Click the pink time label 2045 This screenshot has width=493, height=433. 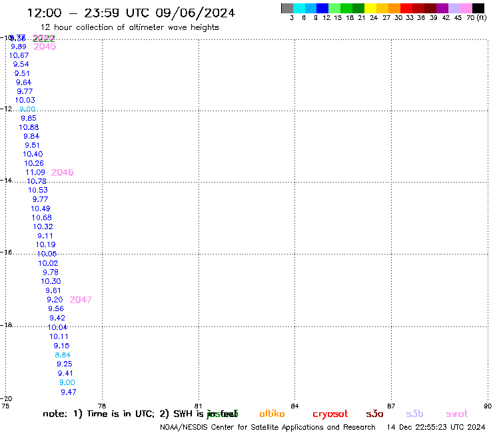pos(45,47)
